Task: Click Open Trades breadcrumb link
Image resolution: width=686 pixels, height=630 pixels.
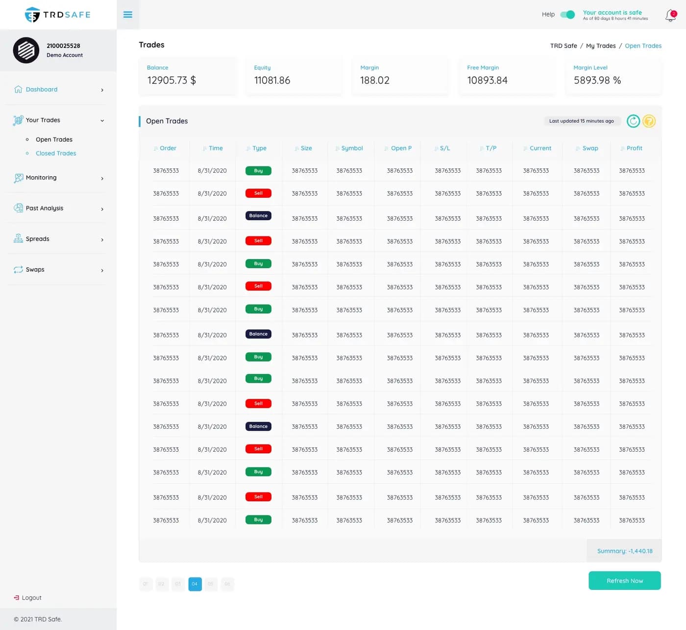Action: pyautogui.click(x=643, y=46)
